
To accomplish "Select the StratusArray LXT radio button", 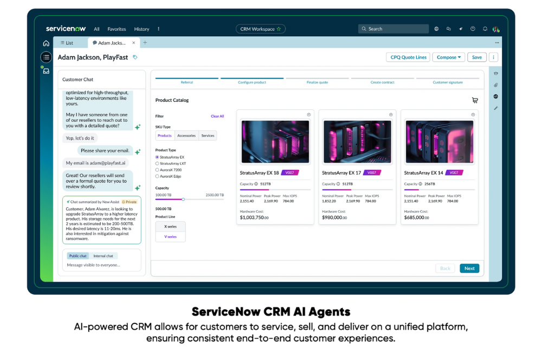I will pos(157,164).
